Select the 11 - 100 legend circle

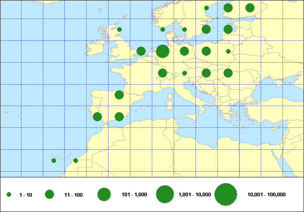(x=49, y=195)
